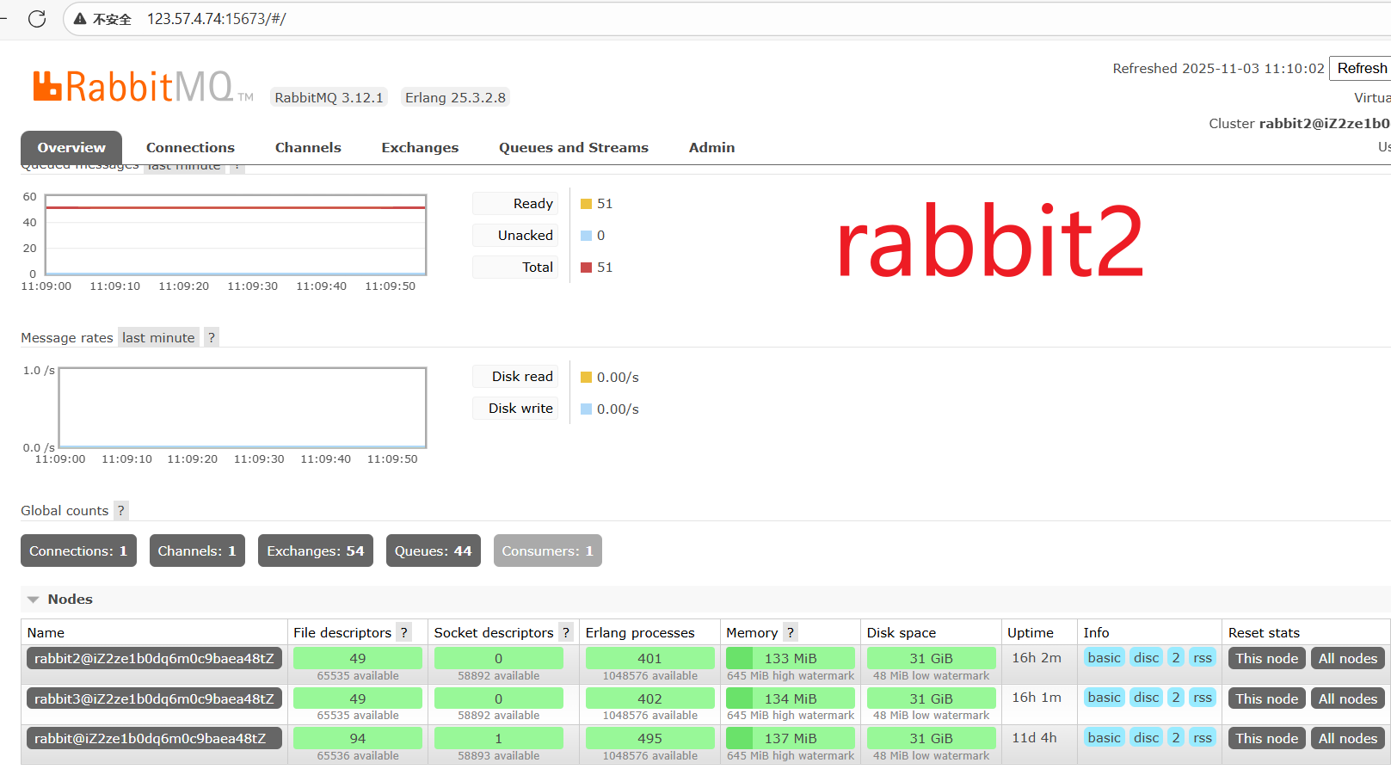Reload the page with the browser refresh icon
This screenshot has width=1391, height=769.
(37, 18)
